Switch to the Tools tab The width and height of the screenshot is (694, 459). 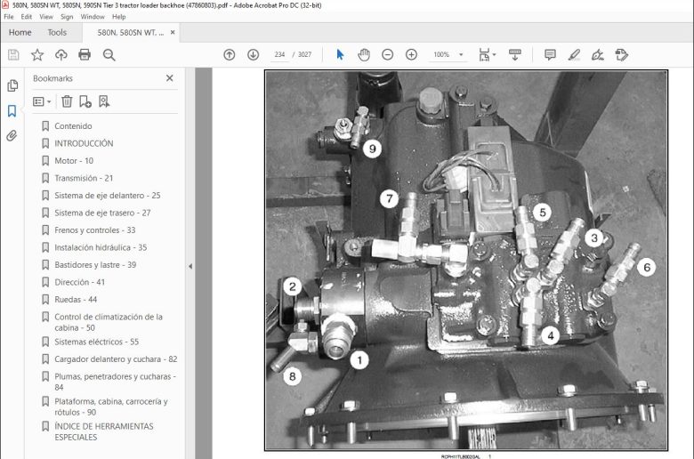click(x=57, y=32)
